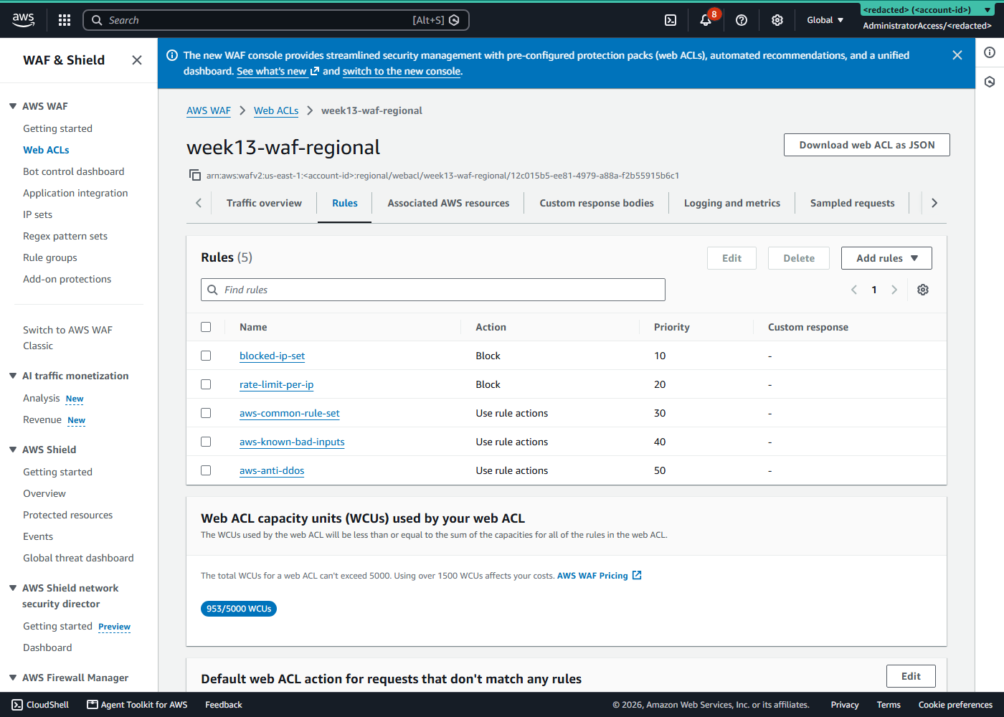The image size is (1004, 717).
Task: Focus the top AWS search box
Action: 276,20
